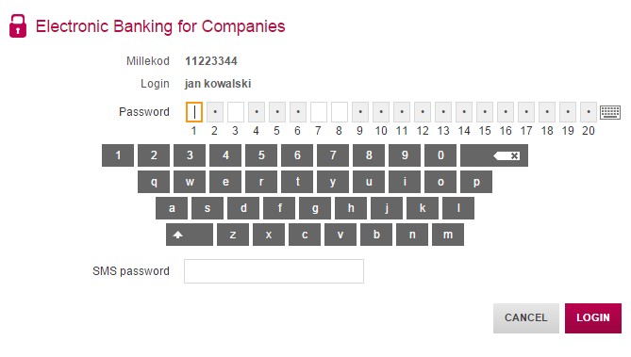Click the CANCEL button
631x357 pixels.
coord(526,318)
